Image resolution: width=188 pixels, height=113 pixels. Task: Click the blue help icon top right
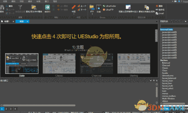[179, 1]
